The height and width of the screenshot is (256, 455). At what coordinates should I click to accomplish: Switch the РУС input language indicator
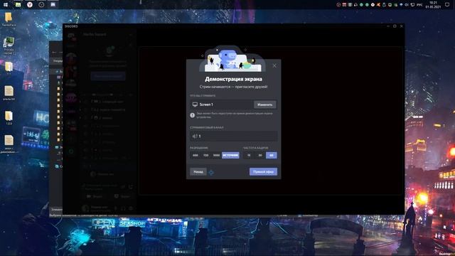(419, 5)
